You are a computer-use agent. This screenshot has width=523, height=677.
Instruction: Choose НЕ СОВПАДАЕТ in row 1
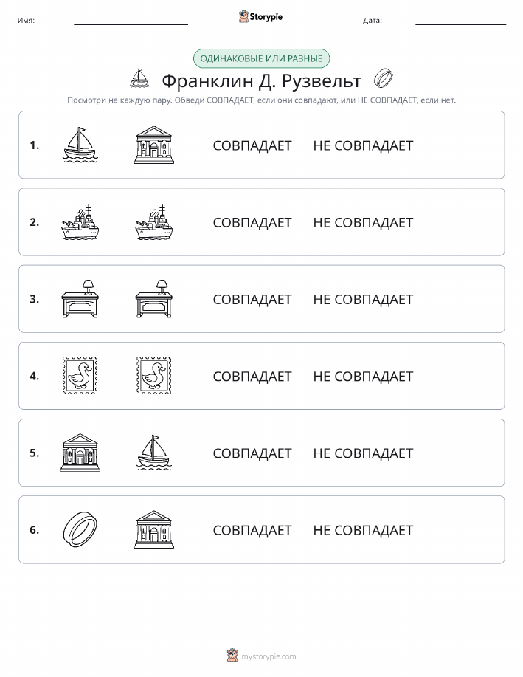363,146
